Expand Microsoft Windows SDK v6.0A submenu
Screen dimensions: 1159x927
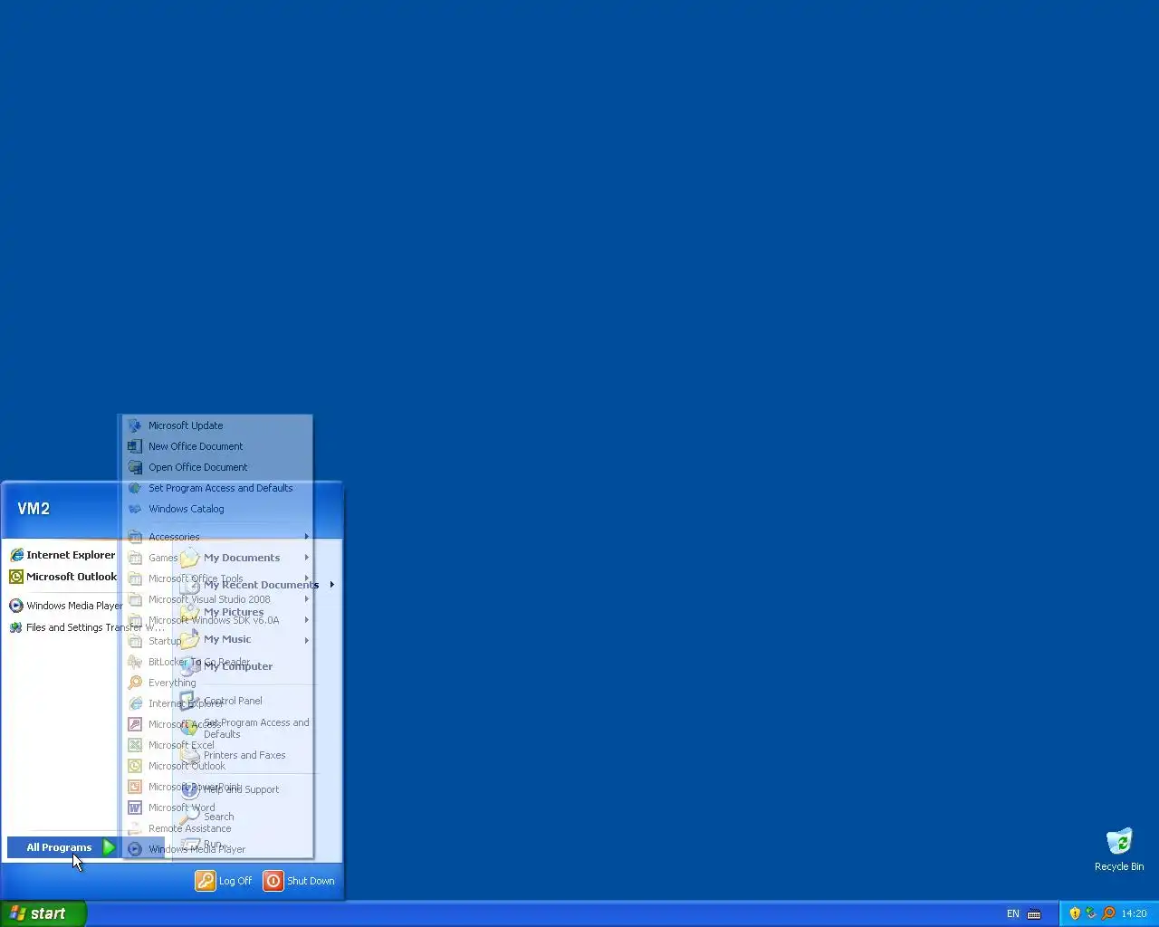point(217,620)
